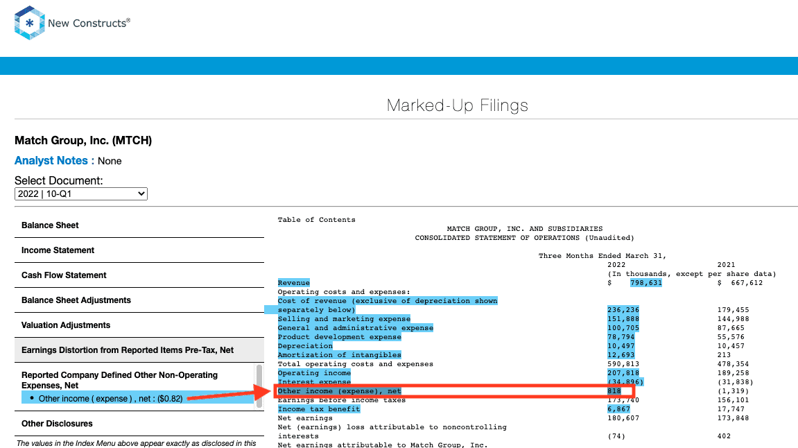Open the Cash Flow Statement menu section
Screen dimensions: 798x448
click(139, 275)
